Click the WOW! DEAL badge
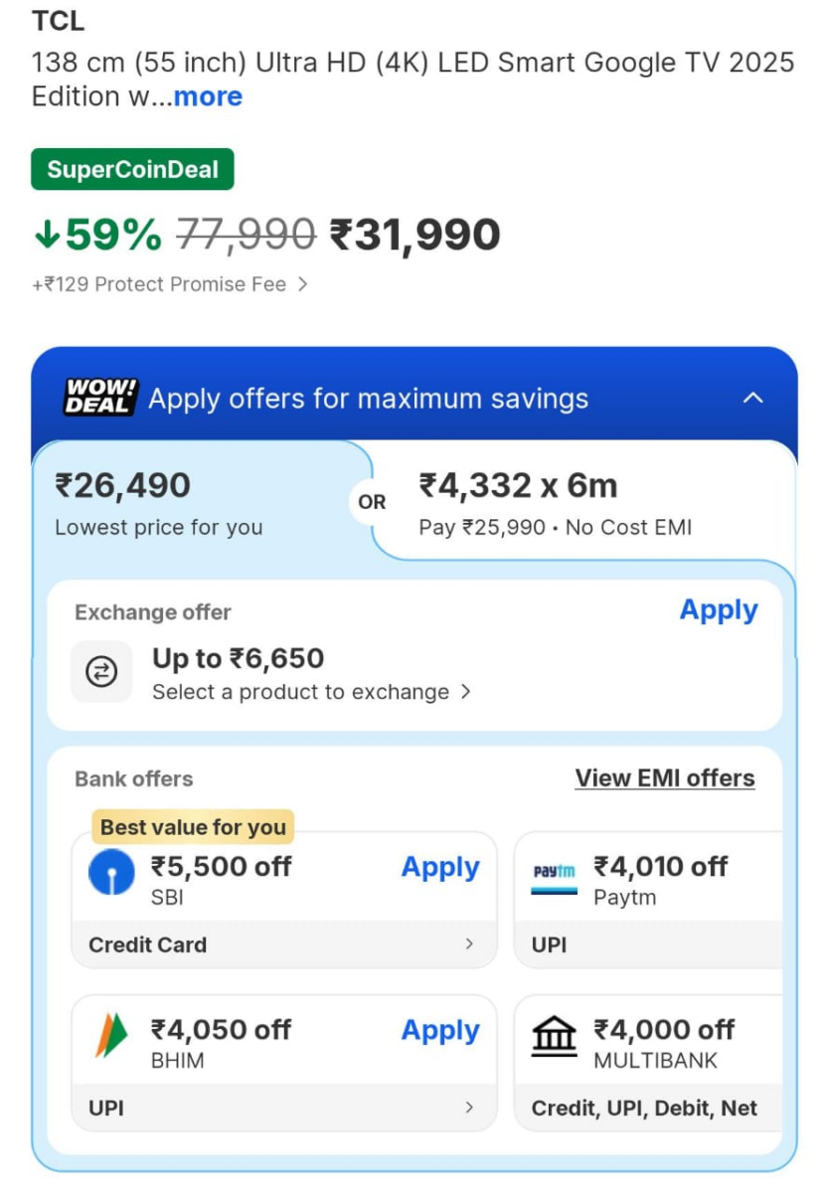This screenshot has height=1193, width=829. click(99, 398)
